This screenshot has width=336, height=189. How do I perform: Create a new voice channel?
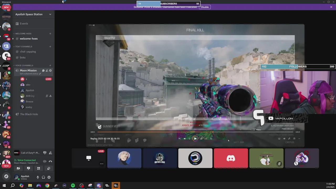(50, 65)
